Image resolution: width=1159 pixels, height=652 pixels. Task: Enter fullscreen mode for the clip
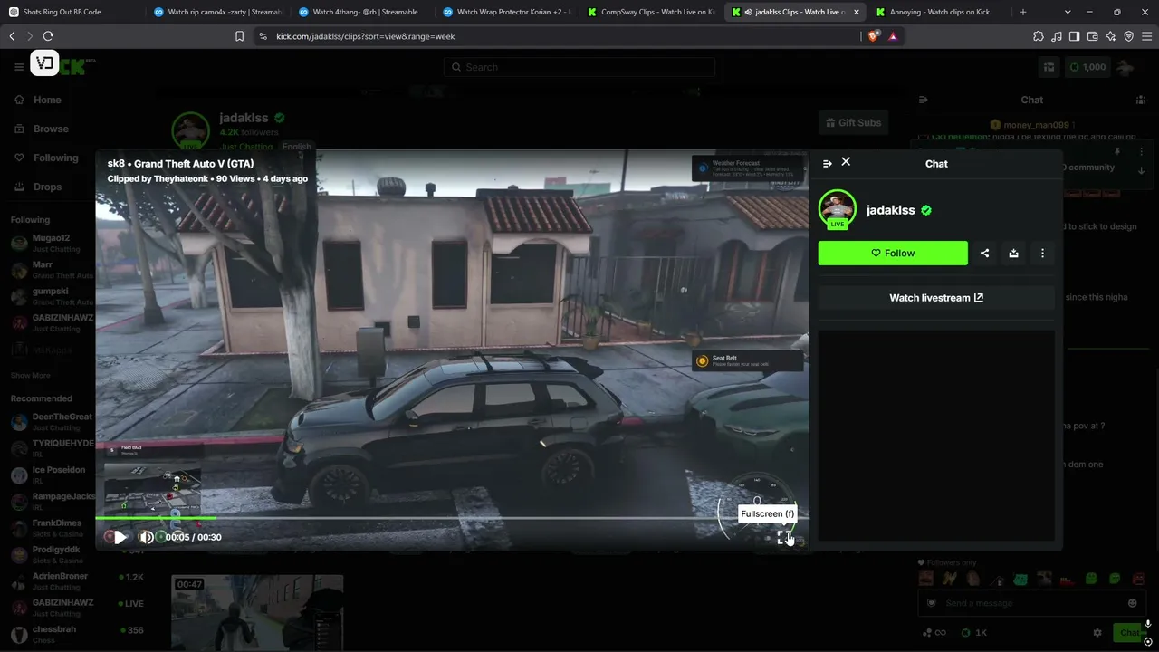point(784,537)
